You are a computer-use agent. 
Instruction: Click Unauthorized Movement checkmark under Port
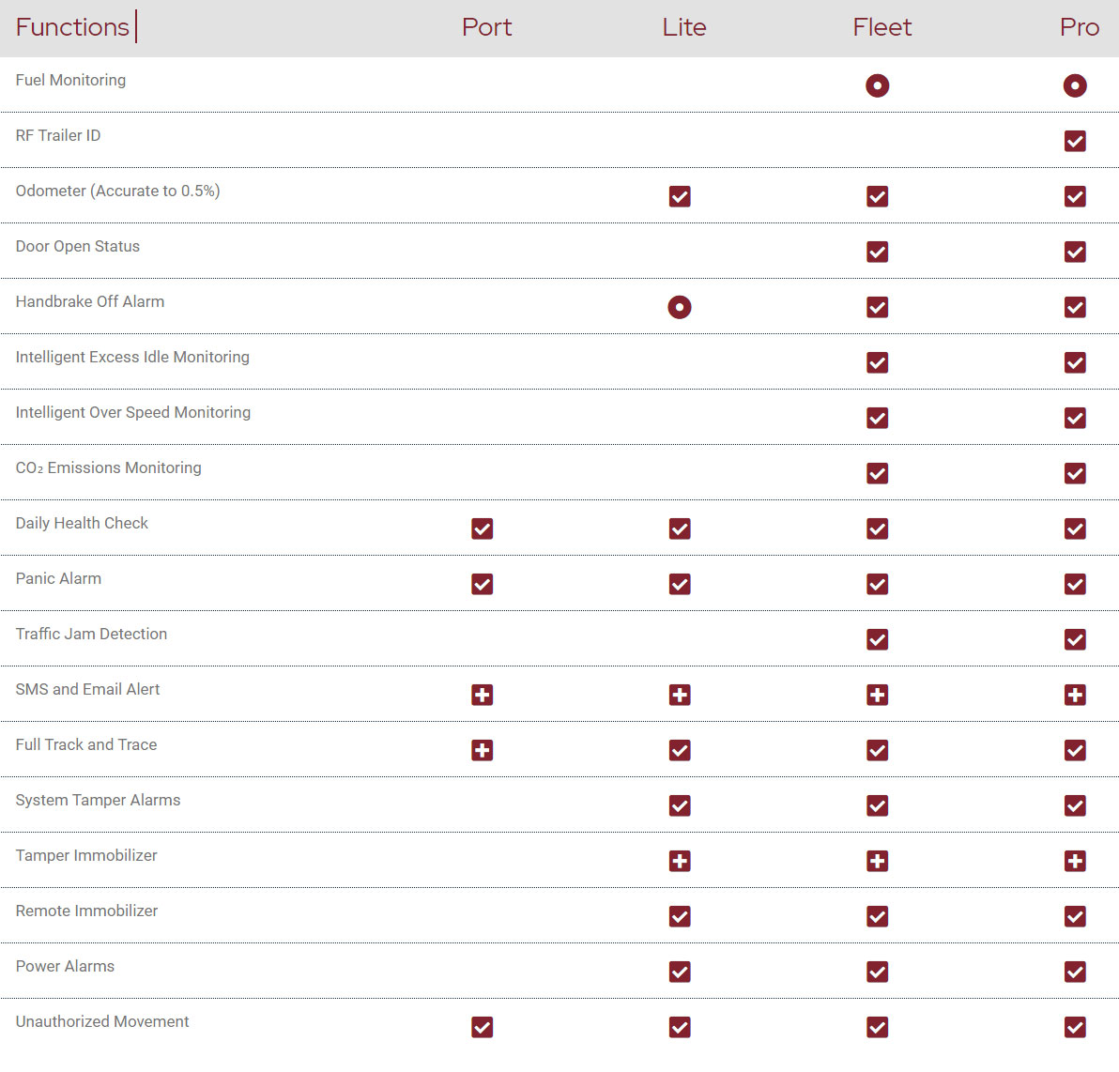point(482,1027)
